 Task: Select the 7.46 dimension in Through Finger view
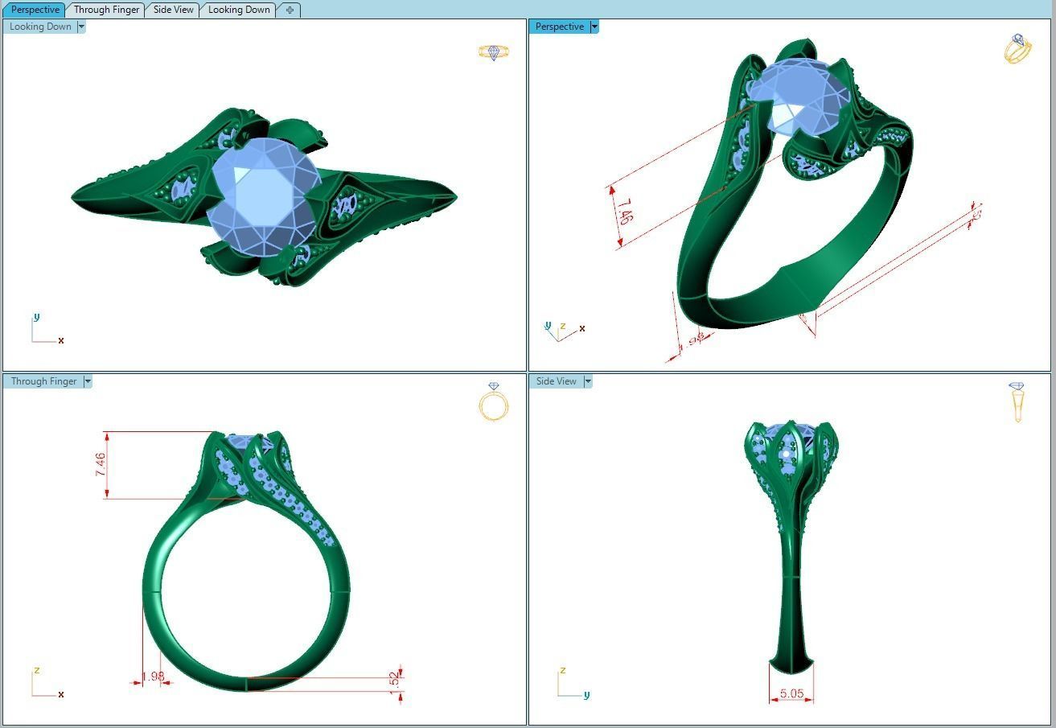[100, 464]
